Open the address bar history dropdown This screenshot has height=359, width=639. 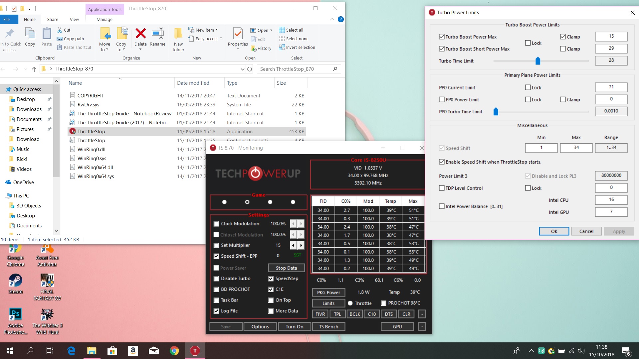coord(242,69)
